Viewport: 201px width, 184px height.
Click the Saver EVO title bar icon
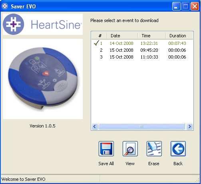coord(5,6)
